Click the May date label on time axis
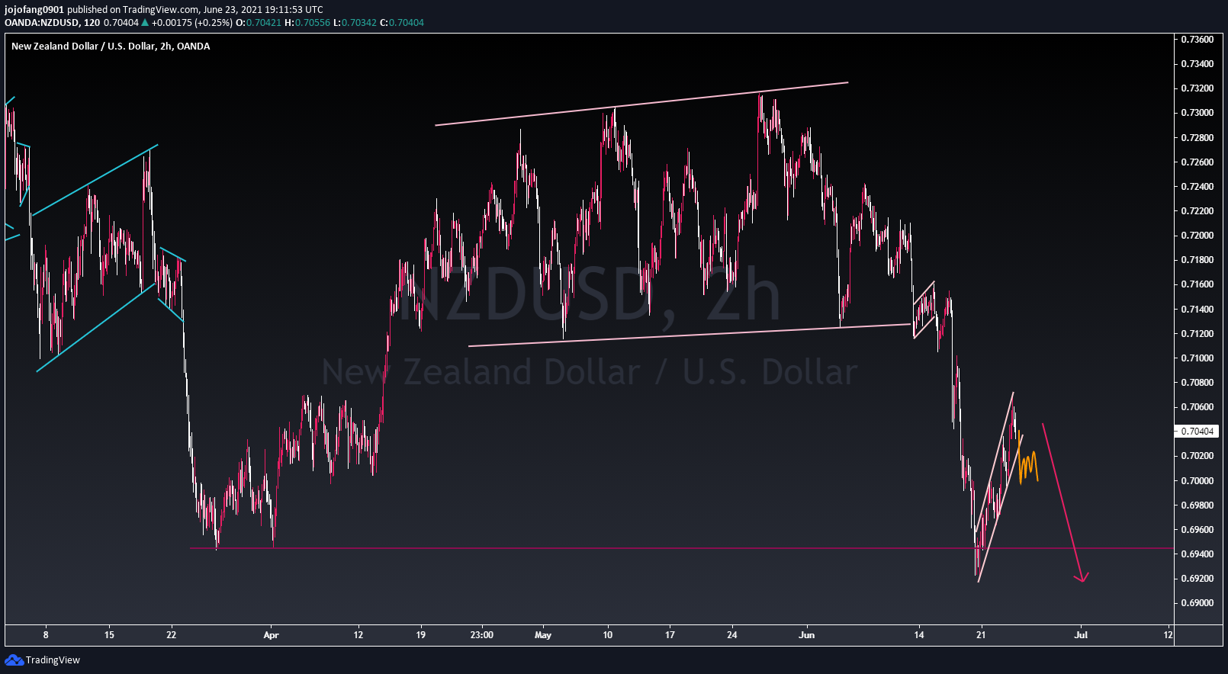The height and width of the screenshot is (674, 1228). click(x=543, y=635)
